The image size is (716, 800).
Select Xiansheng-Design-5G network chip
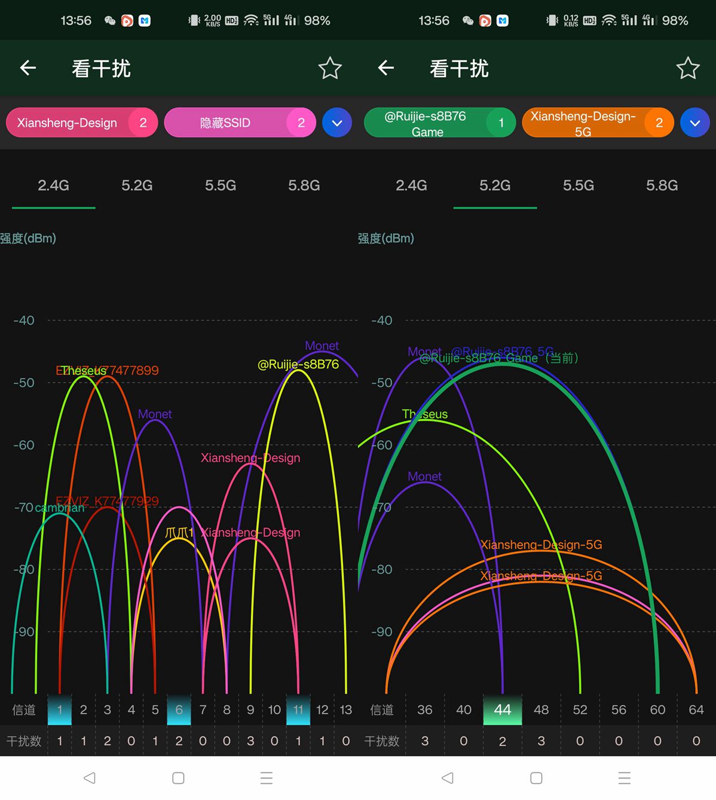pos(598,123)
